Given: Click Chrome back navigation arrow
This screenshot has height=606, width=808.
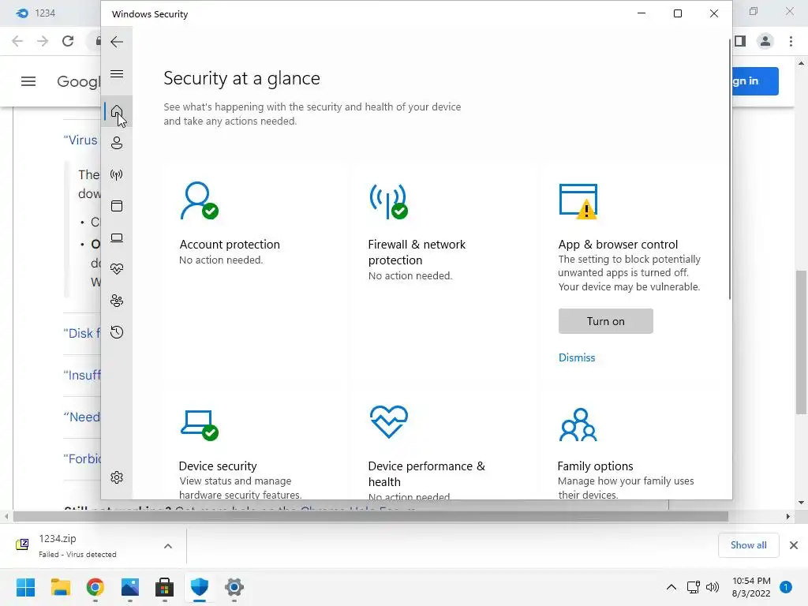Looking at the screenshot, I should [x=17, y=41].
